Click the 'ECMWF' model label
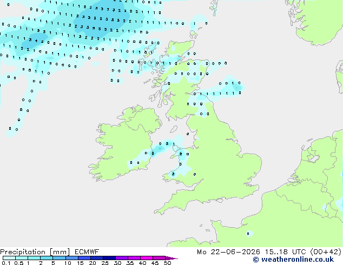The width and height of the screenshot is (343, 265). pyautogui.click(x=87, y=252)
